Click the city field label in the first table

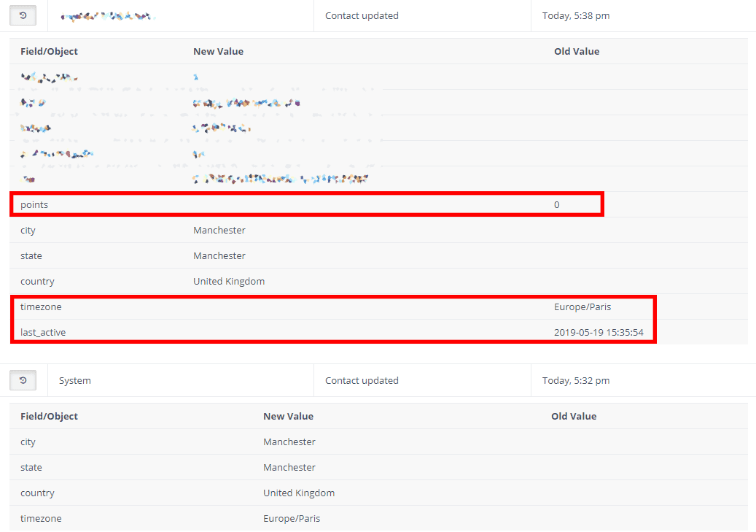(28, 230)
